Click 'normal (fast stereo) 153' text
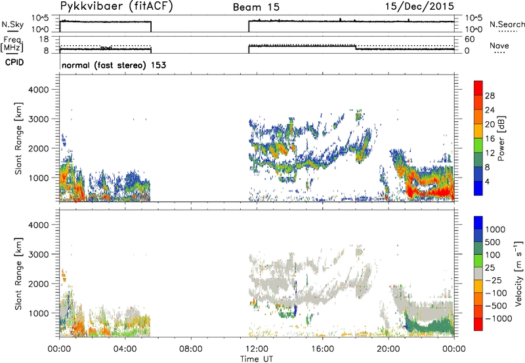The image size is (525, 363). (x=114, y=65)
